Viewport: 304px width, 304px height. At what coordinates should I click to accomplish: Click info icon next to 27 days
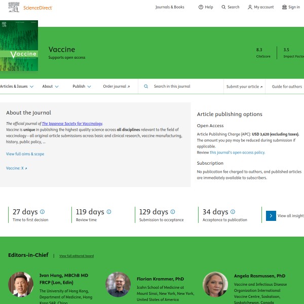pos(42,212)
